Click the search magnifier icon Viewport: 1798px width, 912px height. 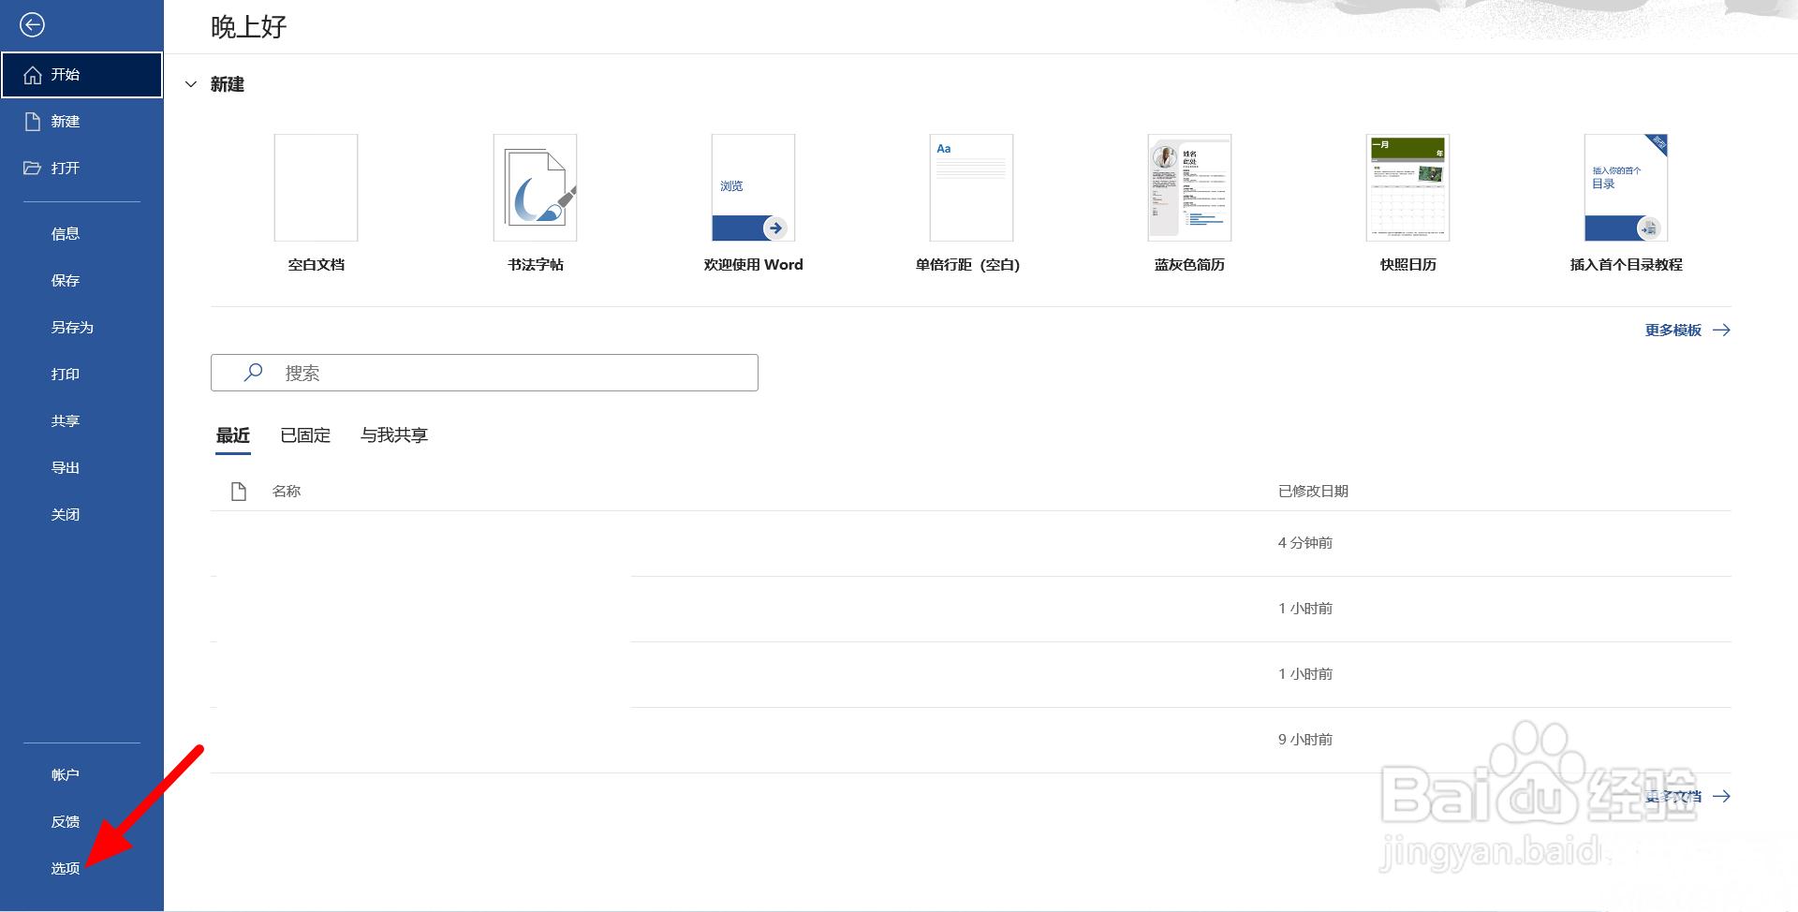click(251, 372)
